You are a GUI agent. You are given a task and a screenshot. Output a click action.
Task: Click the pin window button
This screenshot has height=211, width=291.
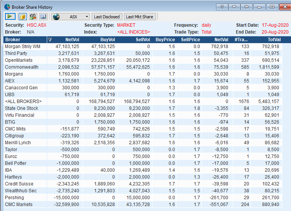pos(246,7)
